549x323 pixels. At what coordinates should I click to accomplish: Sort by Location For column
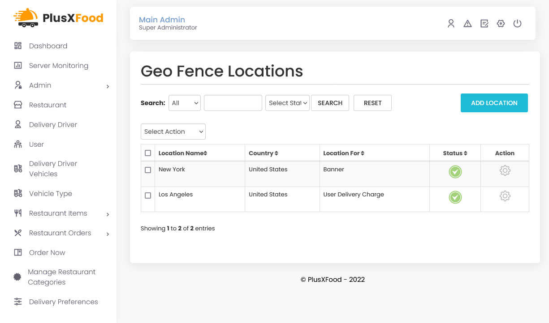click(x=344, y=153)
